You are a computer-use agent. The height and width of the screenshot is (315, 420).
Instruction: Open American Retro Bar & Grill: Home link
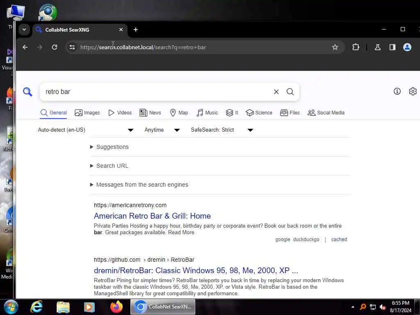[x=152, y=216]
